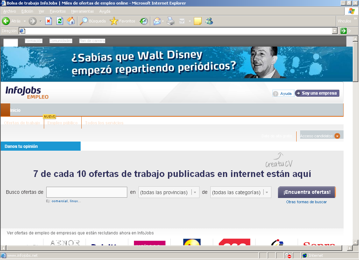Click the ¡Encuentra ofertas! button
Screen dimensions: 359x260
pos(307,192)
